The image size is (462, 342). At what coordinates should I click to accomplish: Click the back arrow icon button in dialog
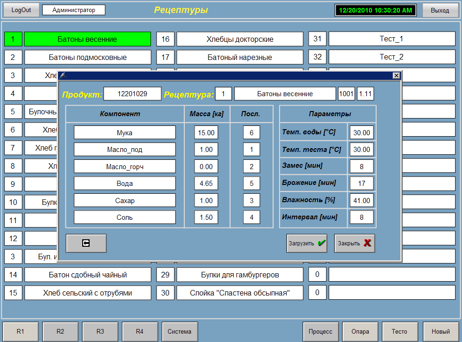[86, 243]
